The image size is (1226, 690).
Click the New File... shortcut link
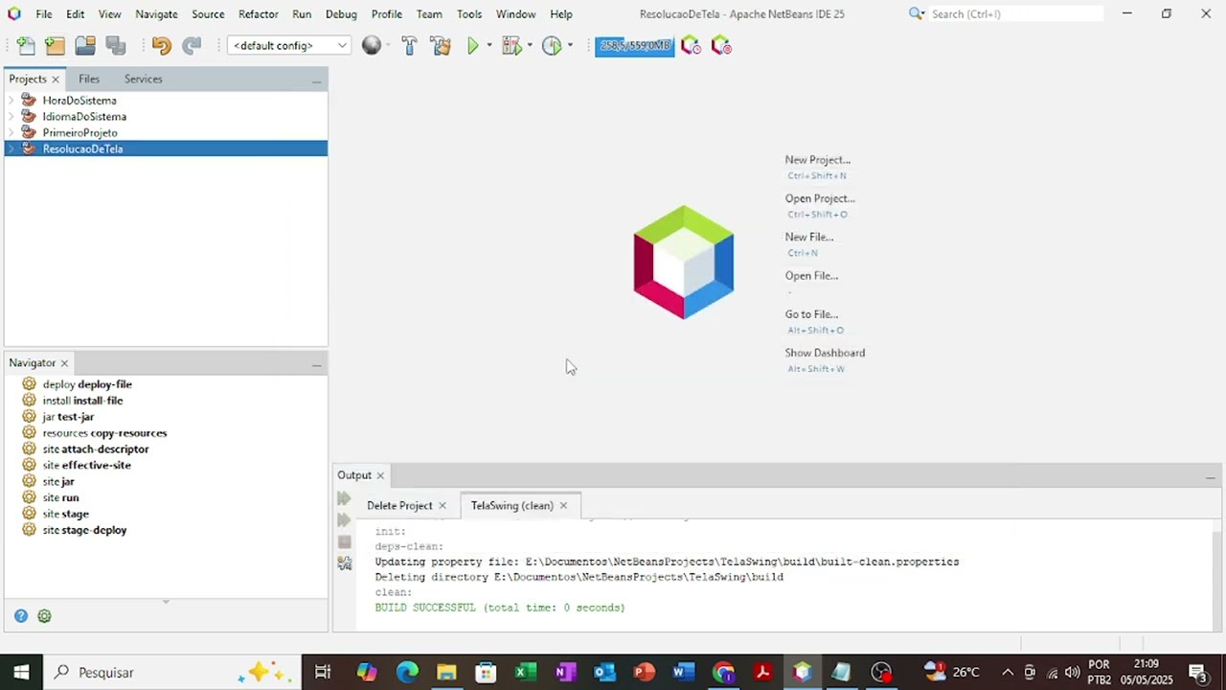point(809,237)
